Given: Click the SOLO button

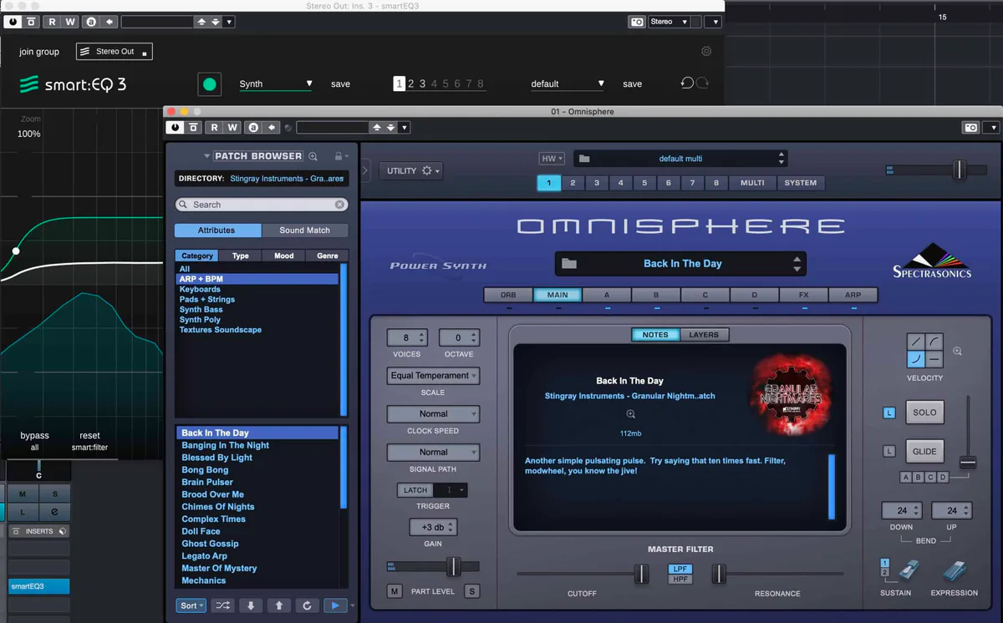Looking at the screenshot, I should (x=924, y=413).
